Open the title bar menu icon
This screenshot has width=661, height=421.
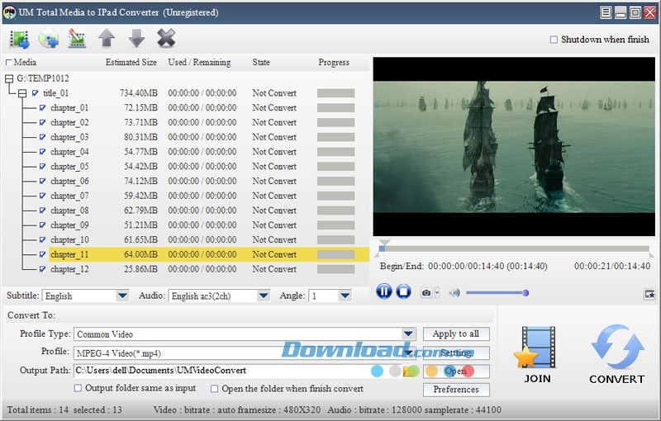606,12
